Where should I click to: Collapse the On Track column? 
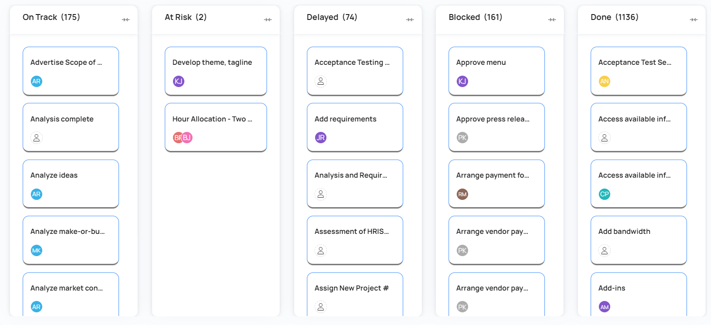tap(126, 19)
